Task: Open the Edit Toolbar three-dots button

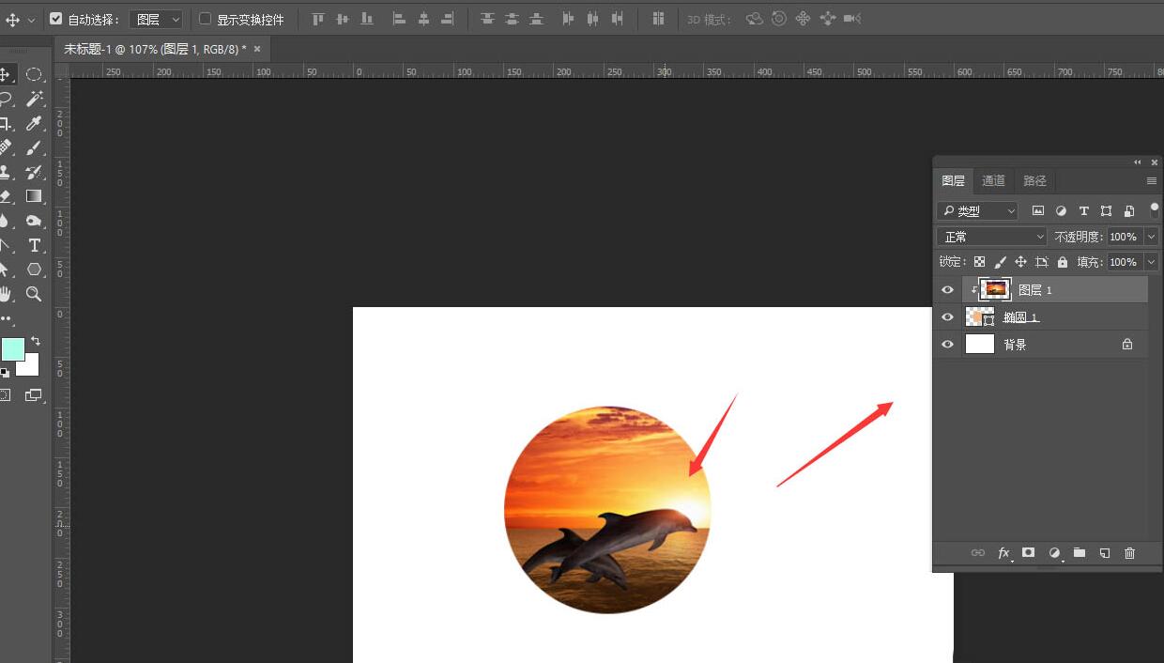Action: point(6,318)
